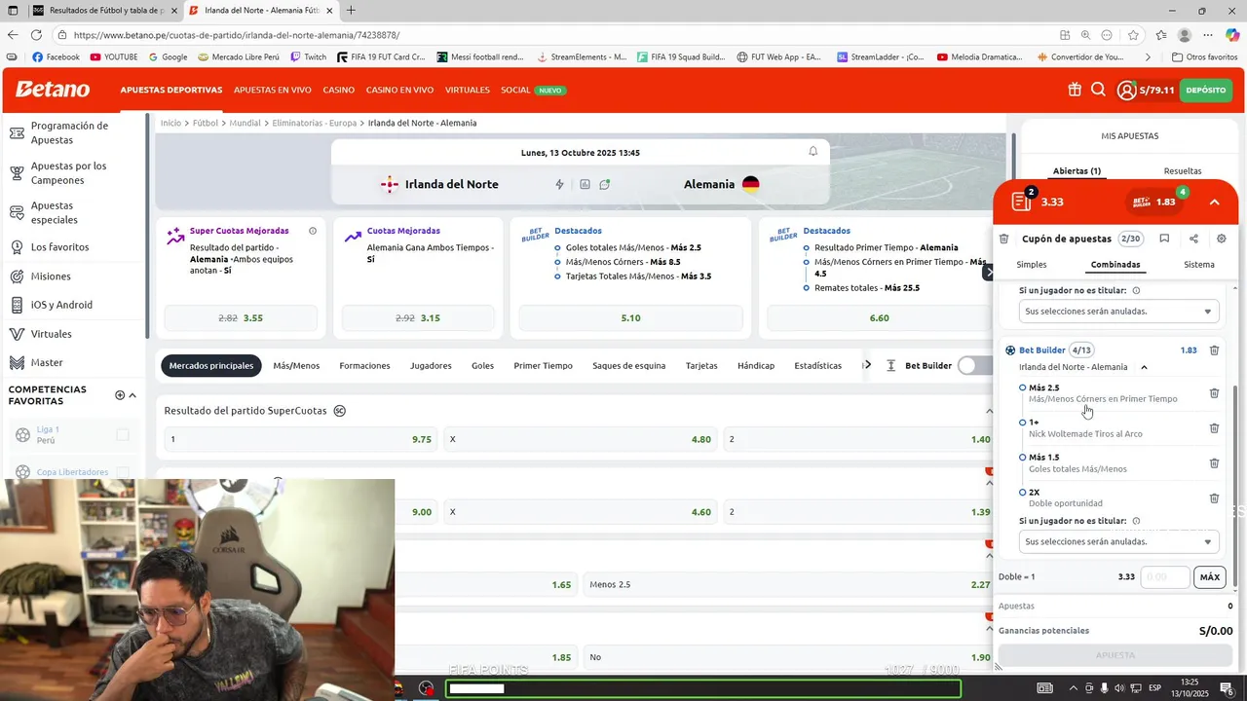
Task: Check the Copa Libertadores checkbox
Action: tap(123, 472)
